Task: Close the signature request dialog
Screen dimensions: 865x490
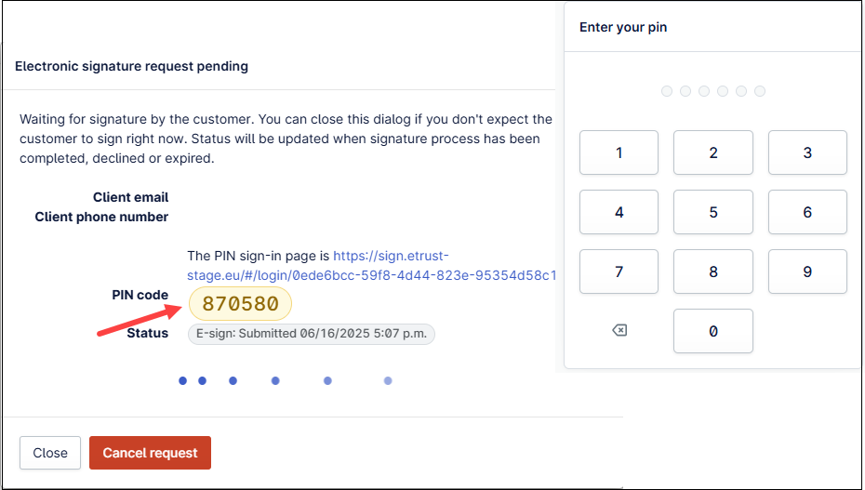Action: pos(50,453)
